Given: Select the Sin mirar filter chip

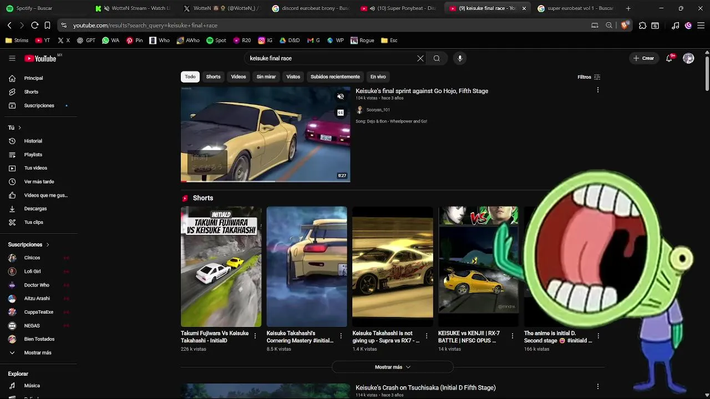Looking at the screenshot, I should [266, 76].
